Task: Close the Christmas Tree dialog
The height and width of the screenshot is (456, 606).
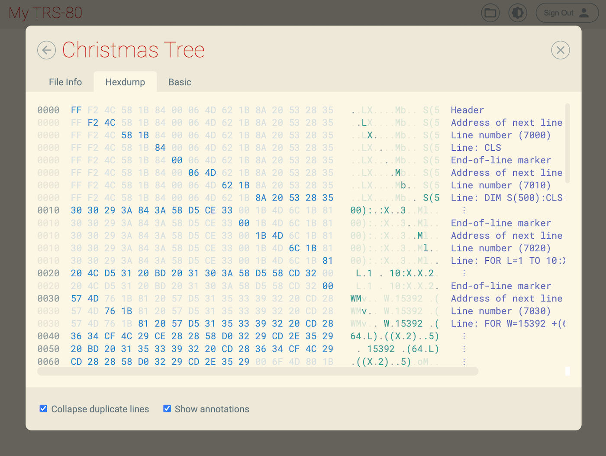Action: pos(560,50)
